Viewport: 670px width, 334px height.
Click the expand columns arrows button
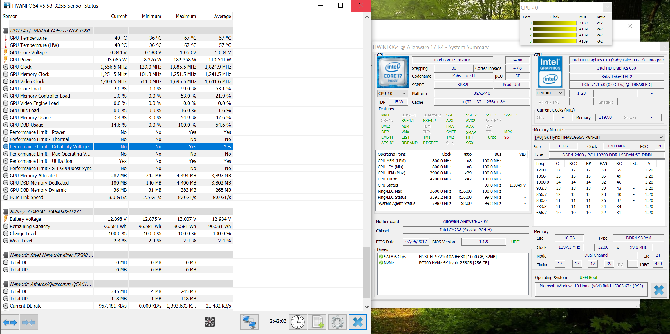tap(10, 322)
